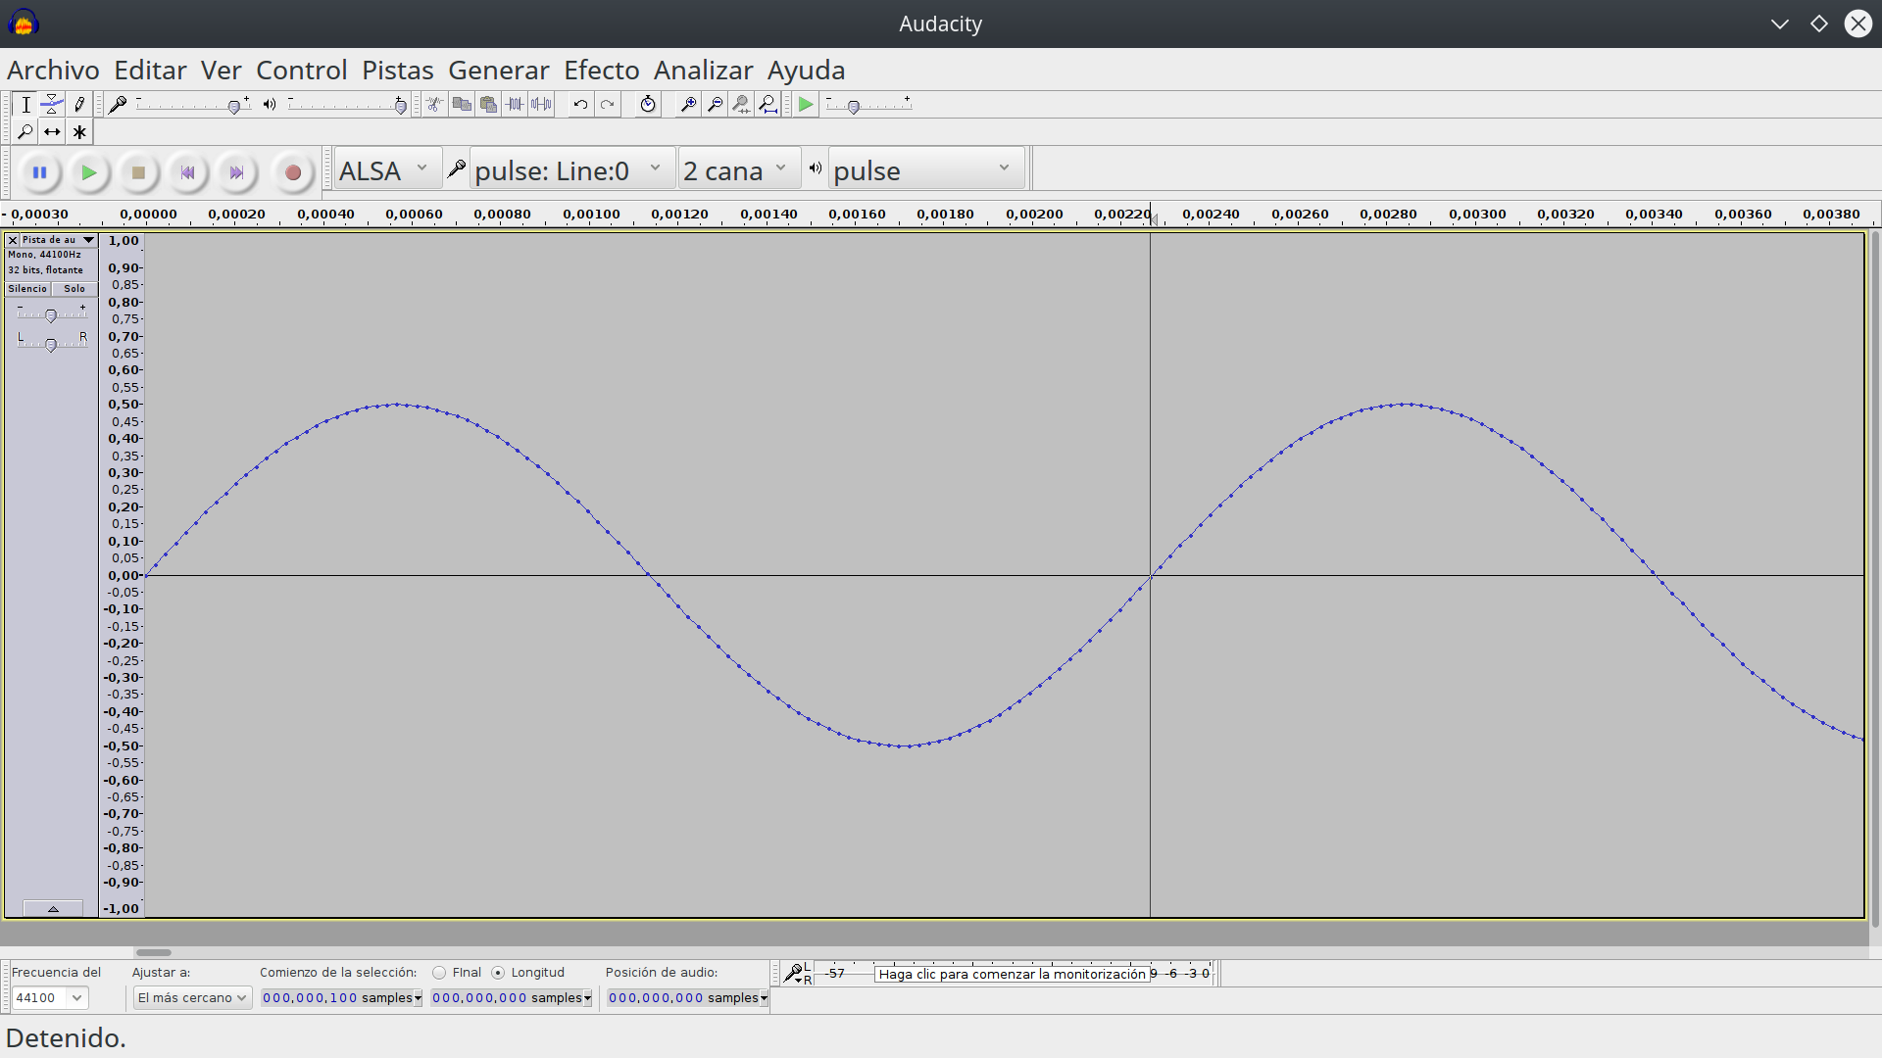
Task: Click the green Play-at-speed icon
Action: point(806,105)
